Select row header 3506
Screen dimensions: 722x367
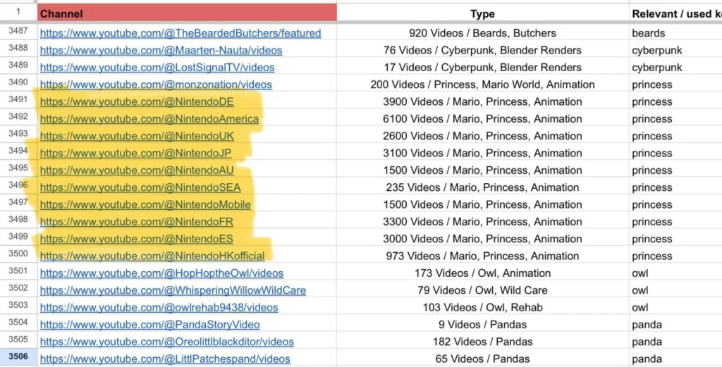click(x=18, y=356)
